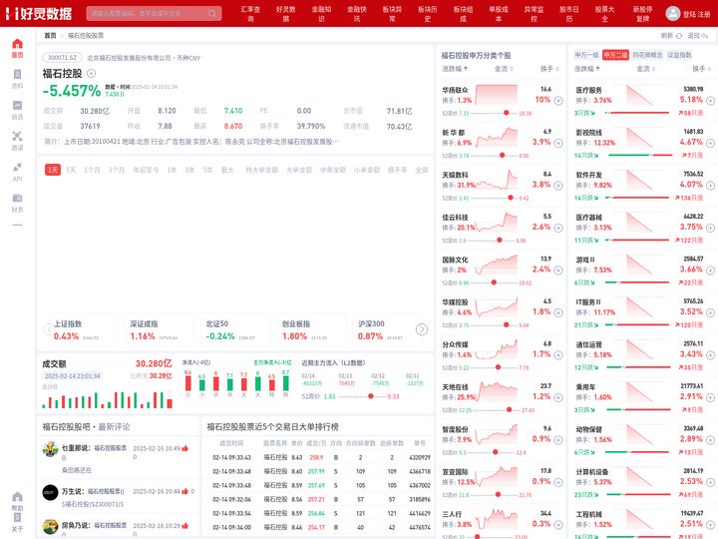Select the 1天 chart range
This screenshot has height=539, width=718.
(x=53, y=170)
